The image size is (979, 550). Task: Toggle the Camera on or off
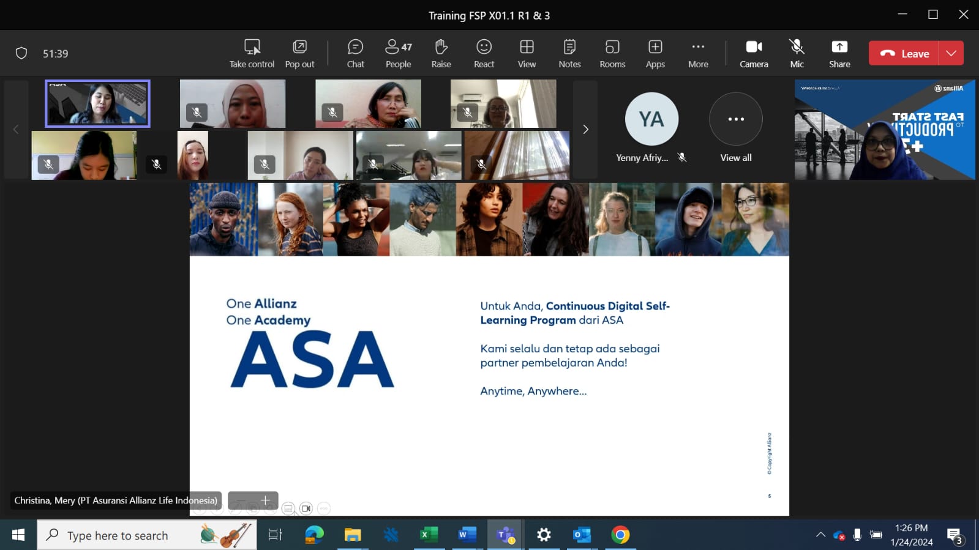click(x=754, y=54)
